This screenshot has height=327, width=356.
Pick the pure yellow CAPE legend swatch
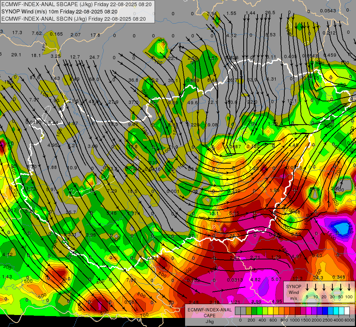(271, 311)
